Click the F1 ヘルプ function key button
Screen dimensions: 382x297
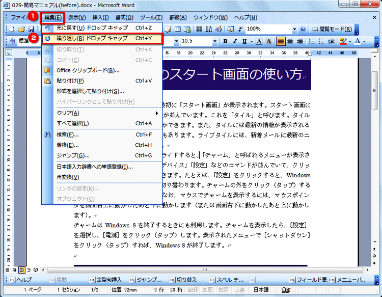pos(20,280)
